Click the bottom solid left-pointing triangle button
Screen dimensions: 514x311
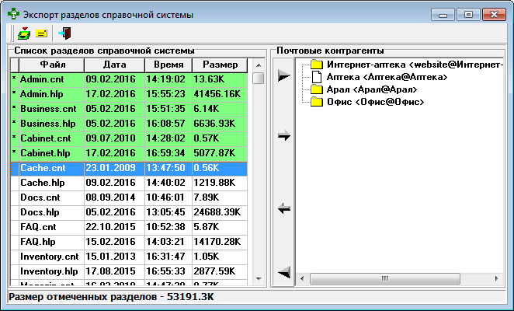click(x=284, y=271)
